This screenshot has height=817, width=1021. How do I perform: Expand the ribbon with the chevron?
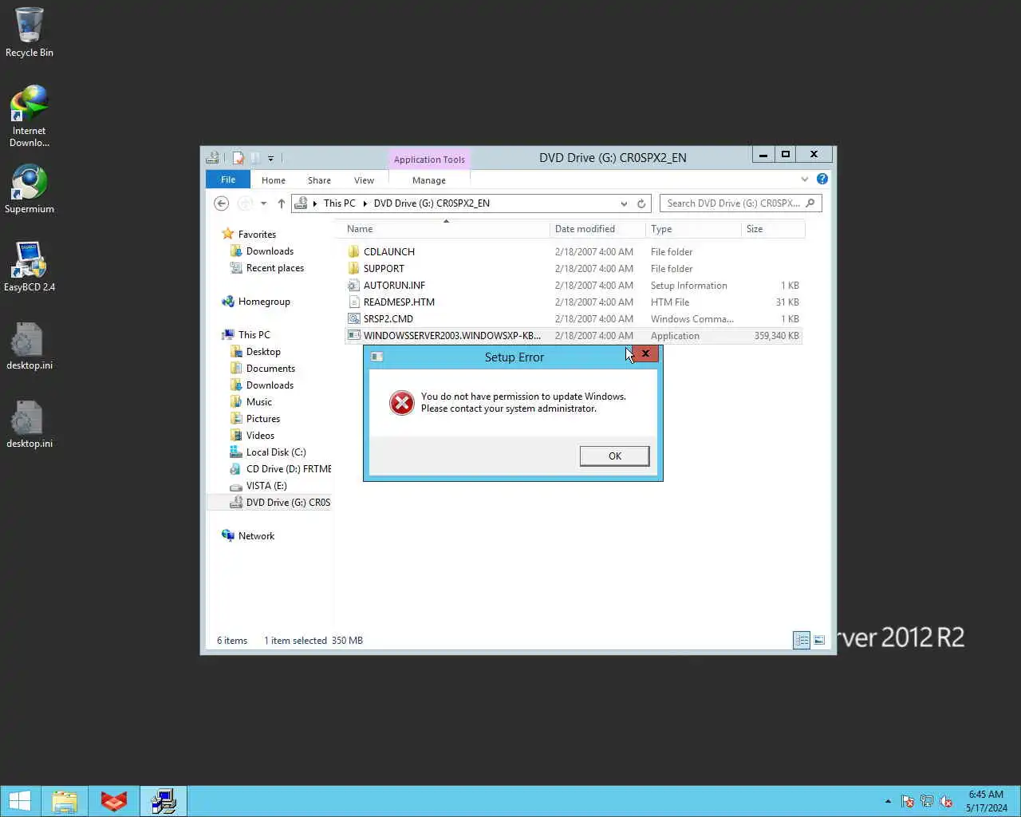tap(804, 179)
